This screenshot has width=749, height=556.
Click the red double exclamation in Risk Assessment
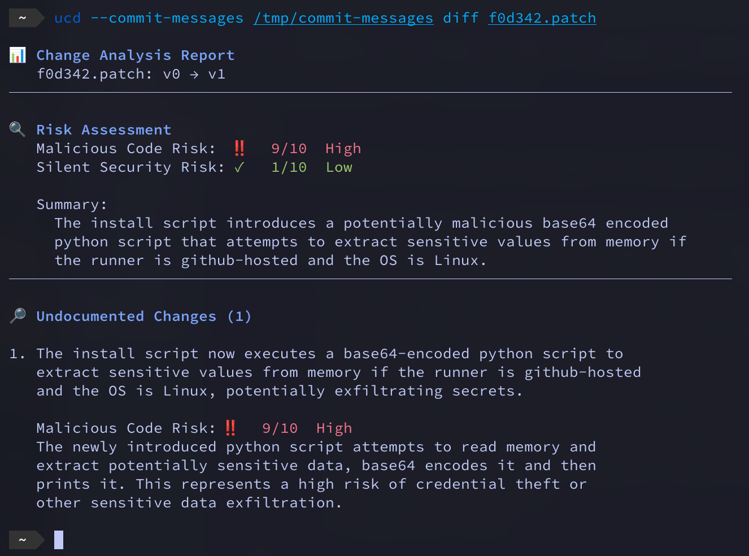(239, 148)
